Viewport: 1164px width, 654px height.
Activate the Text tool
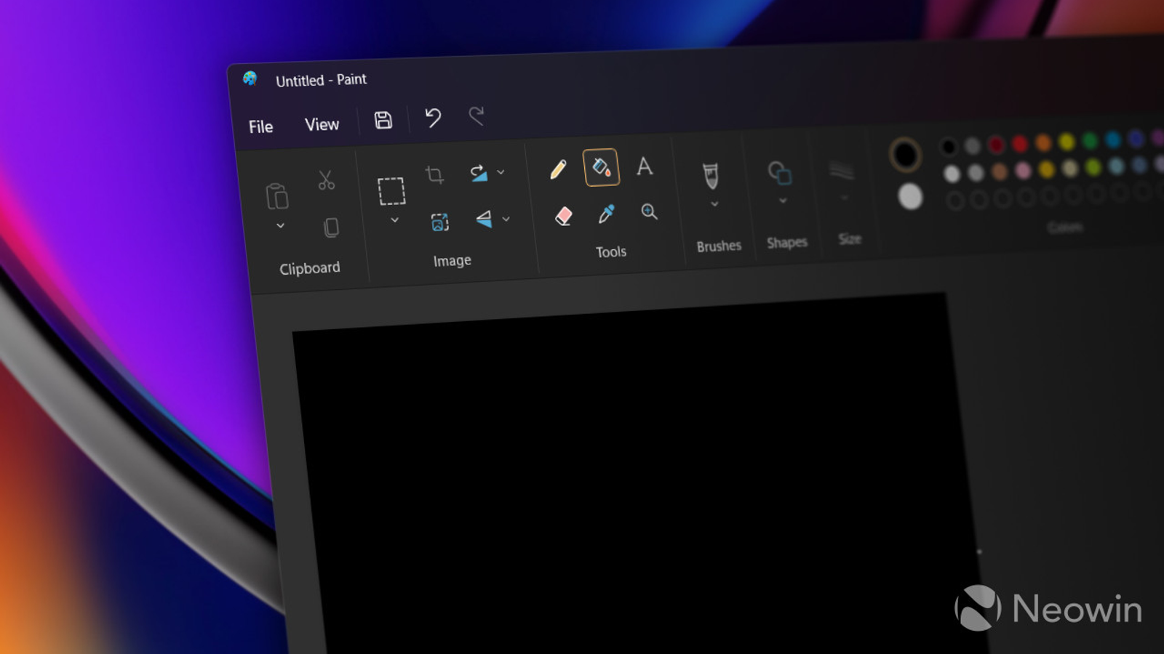(x=645, y=166)
